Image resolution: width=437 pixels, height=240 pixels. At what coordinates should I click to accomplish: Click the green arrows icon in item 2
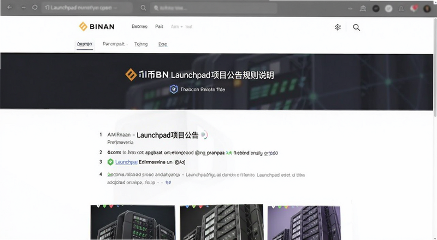(229, 153)
